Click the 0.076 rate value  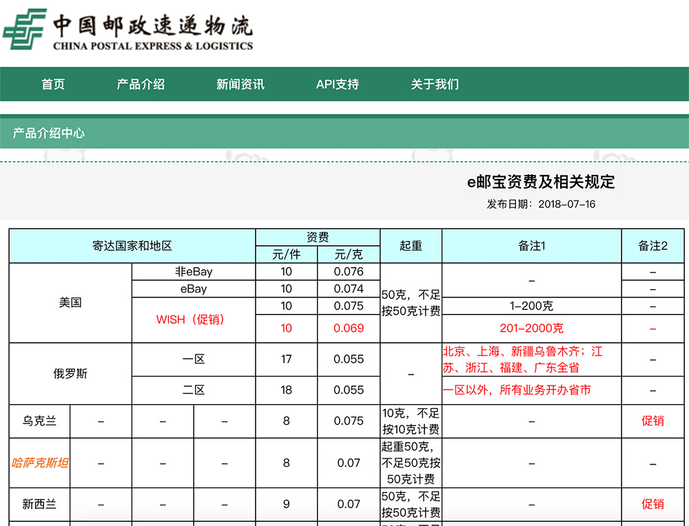pyautogui.click(x=349, y=272)
